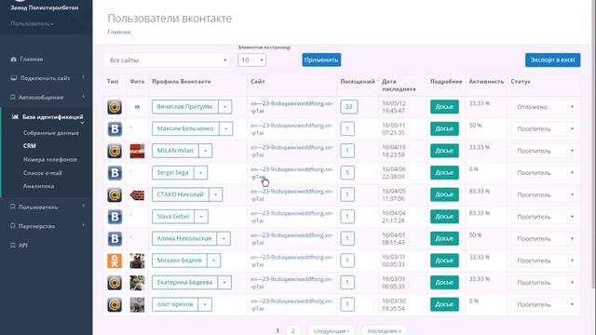This screenshot has height=335, width=596.
Task: Open profile button СТАКО Николай
Action: pos(180,194)
